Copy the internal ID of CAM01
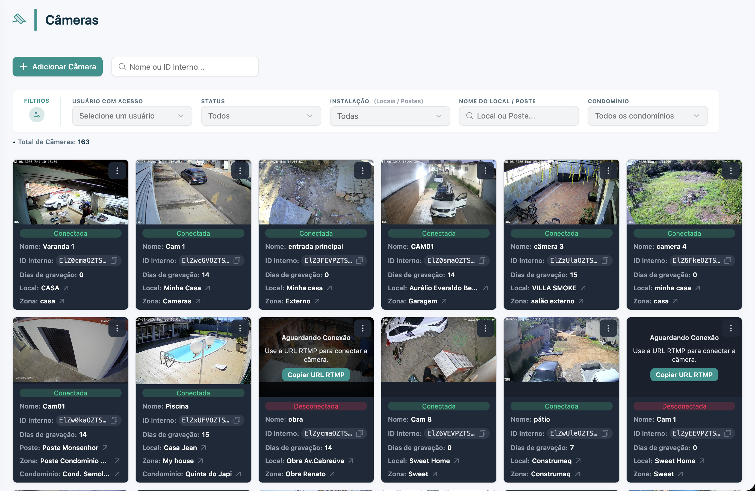 click(x=482, y=261)
